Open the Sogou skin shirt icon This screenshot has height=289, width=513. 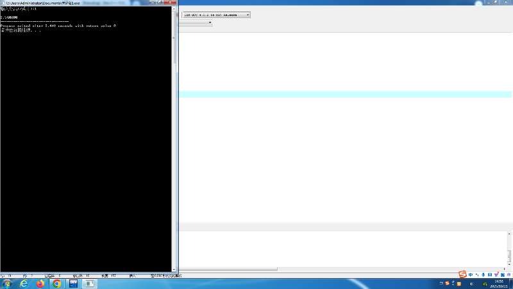(496, 275)
